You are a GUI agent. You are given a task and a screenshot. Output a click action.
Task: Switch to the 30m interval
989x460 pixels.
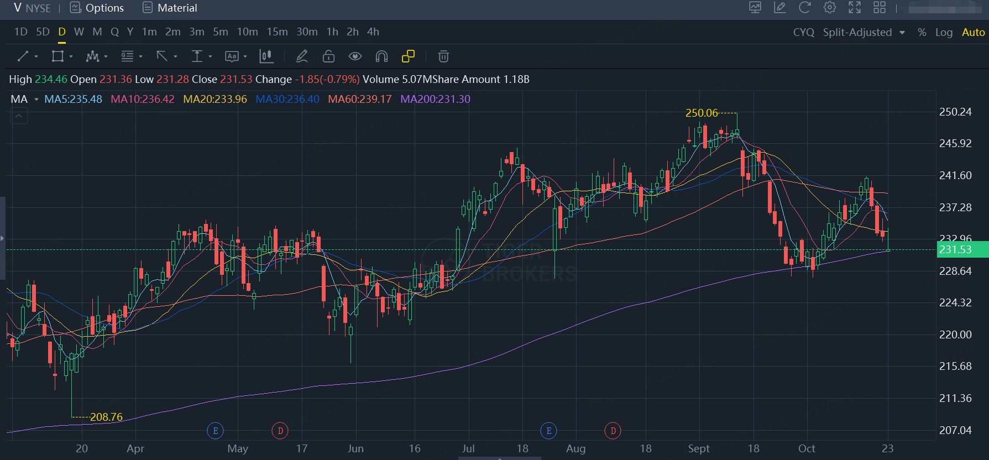307,32
